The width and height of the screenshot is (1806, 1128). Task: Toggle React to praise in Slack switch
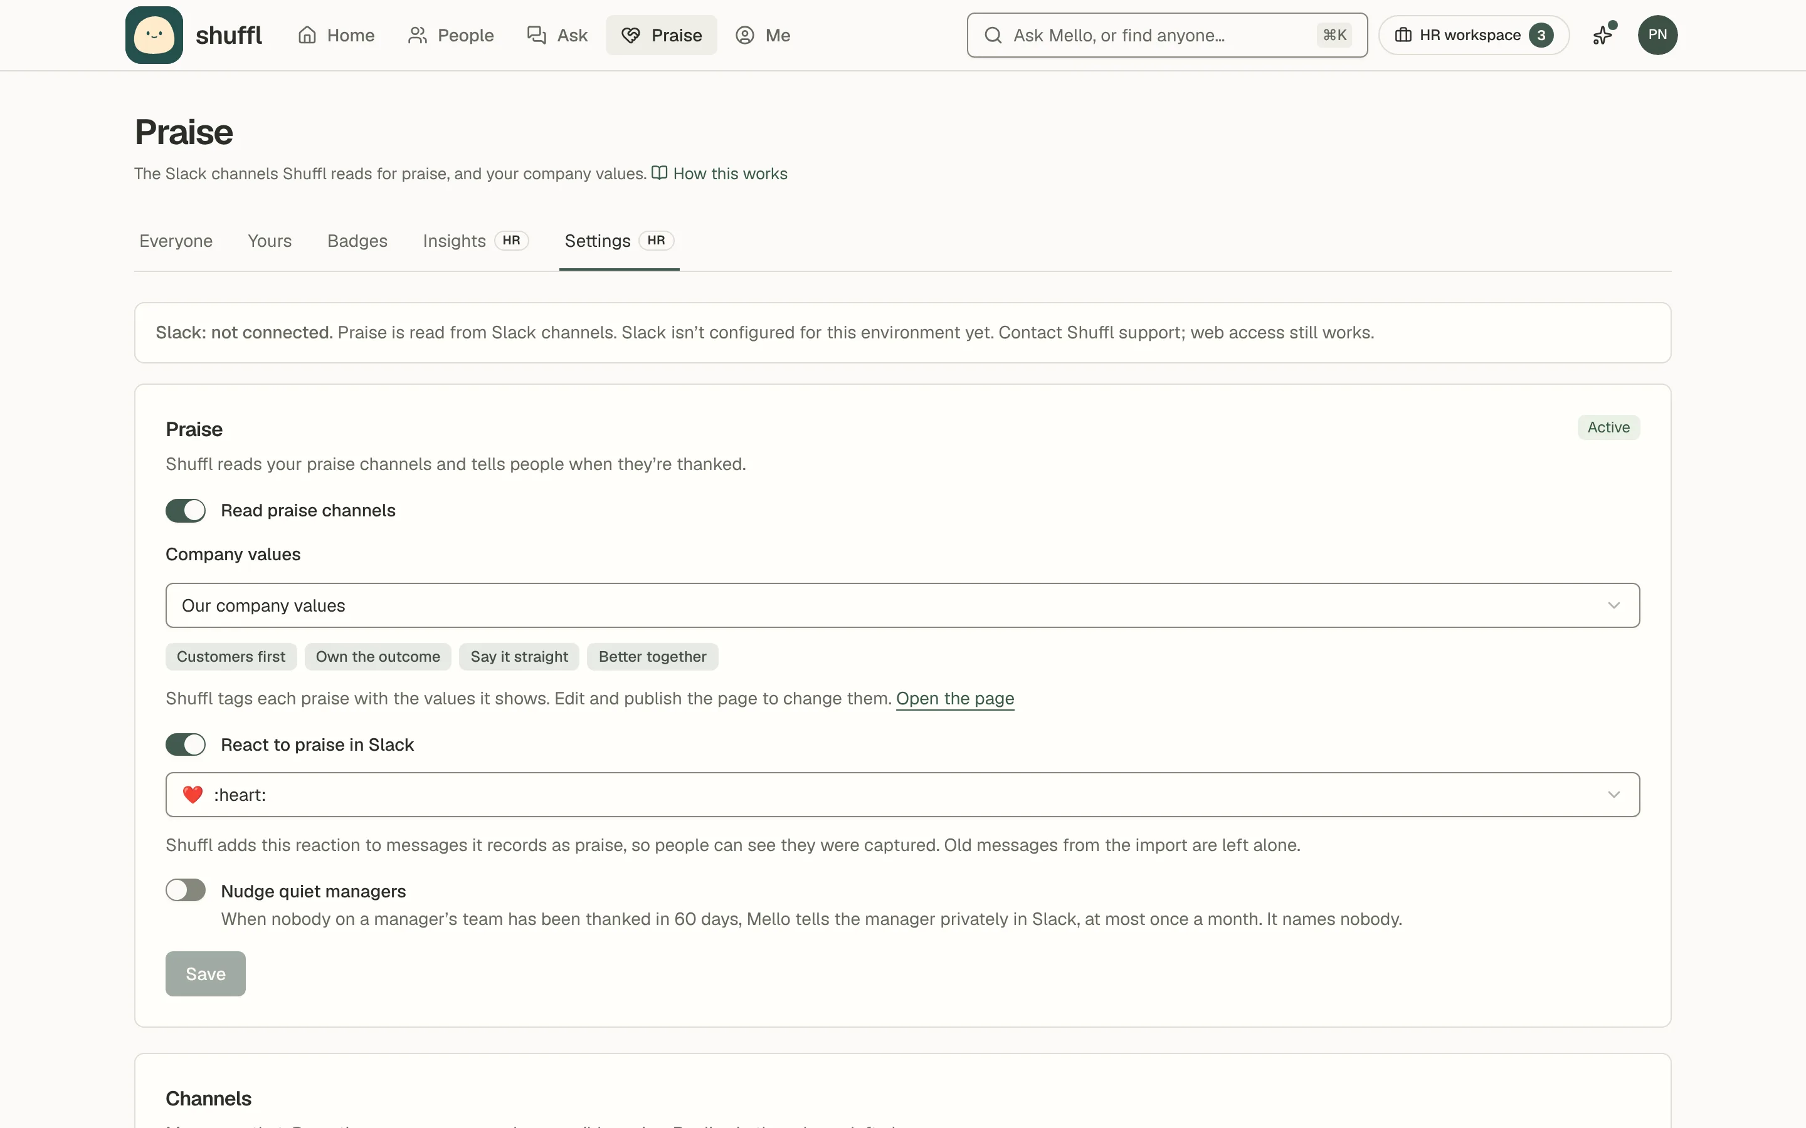(x=186, y=744)
